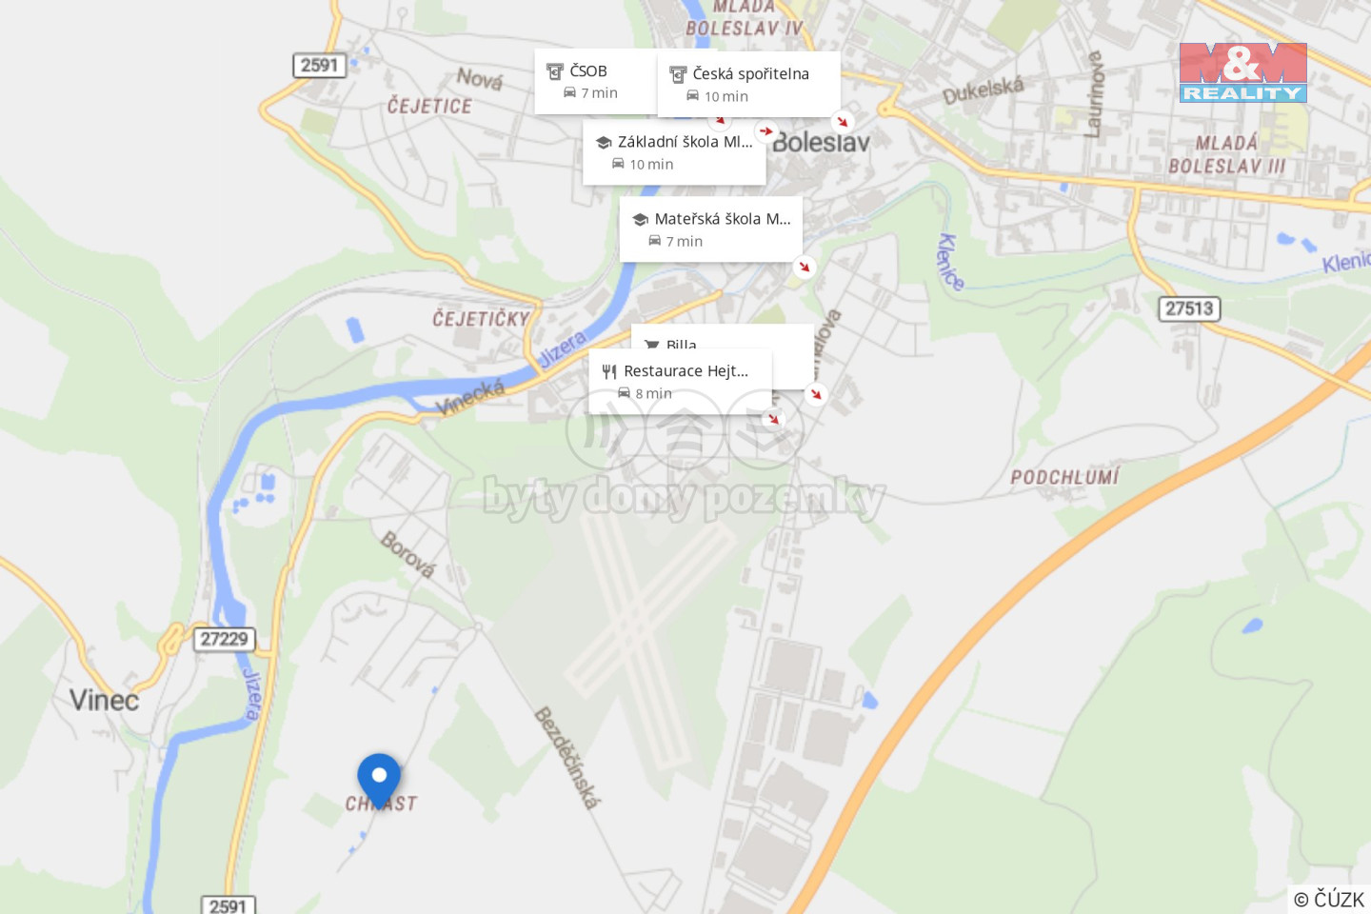
Task: Click the red arrow marker below Mateřská škola
Action: pos(805,267)
